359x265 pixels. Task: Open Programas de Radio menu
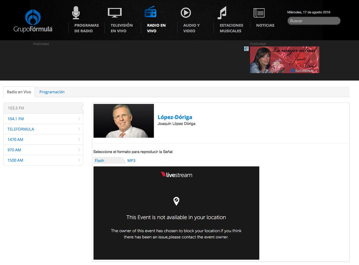click(87, 28)
